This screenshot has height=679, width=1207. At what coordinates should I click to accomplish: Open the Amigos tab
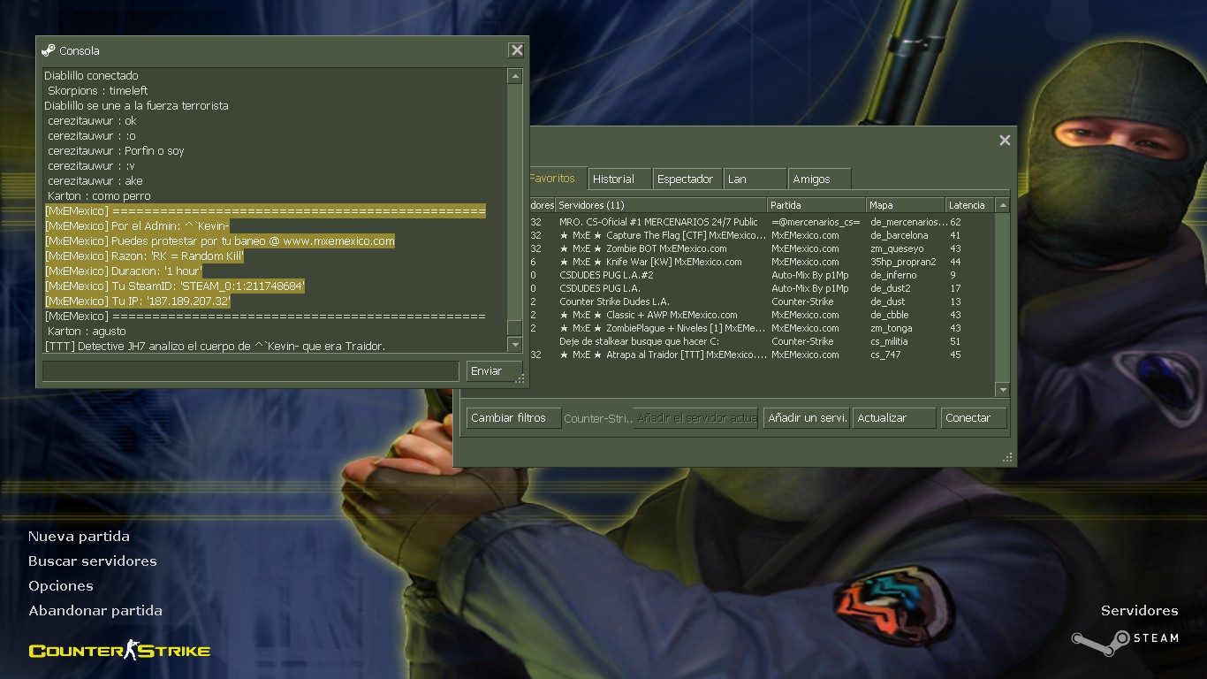click(819, 179)
